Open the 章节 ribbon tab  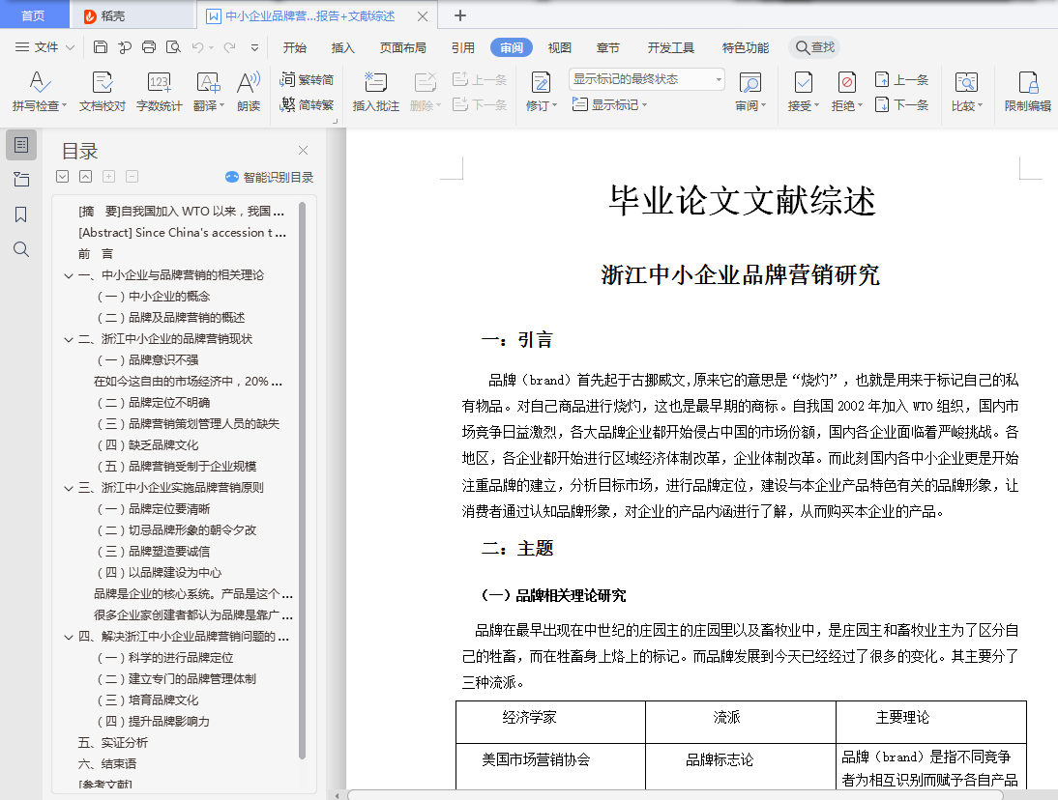coord(608,47)
